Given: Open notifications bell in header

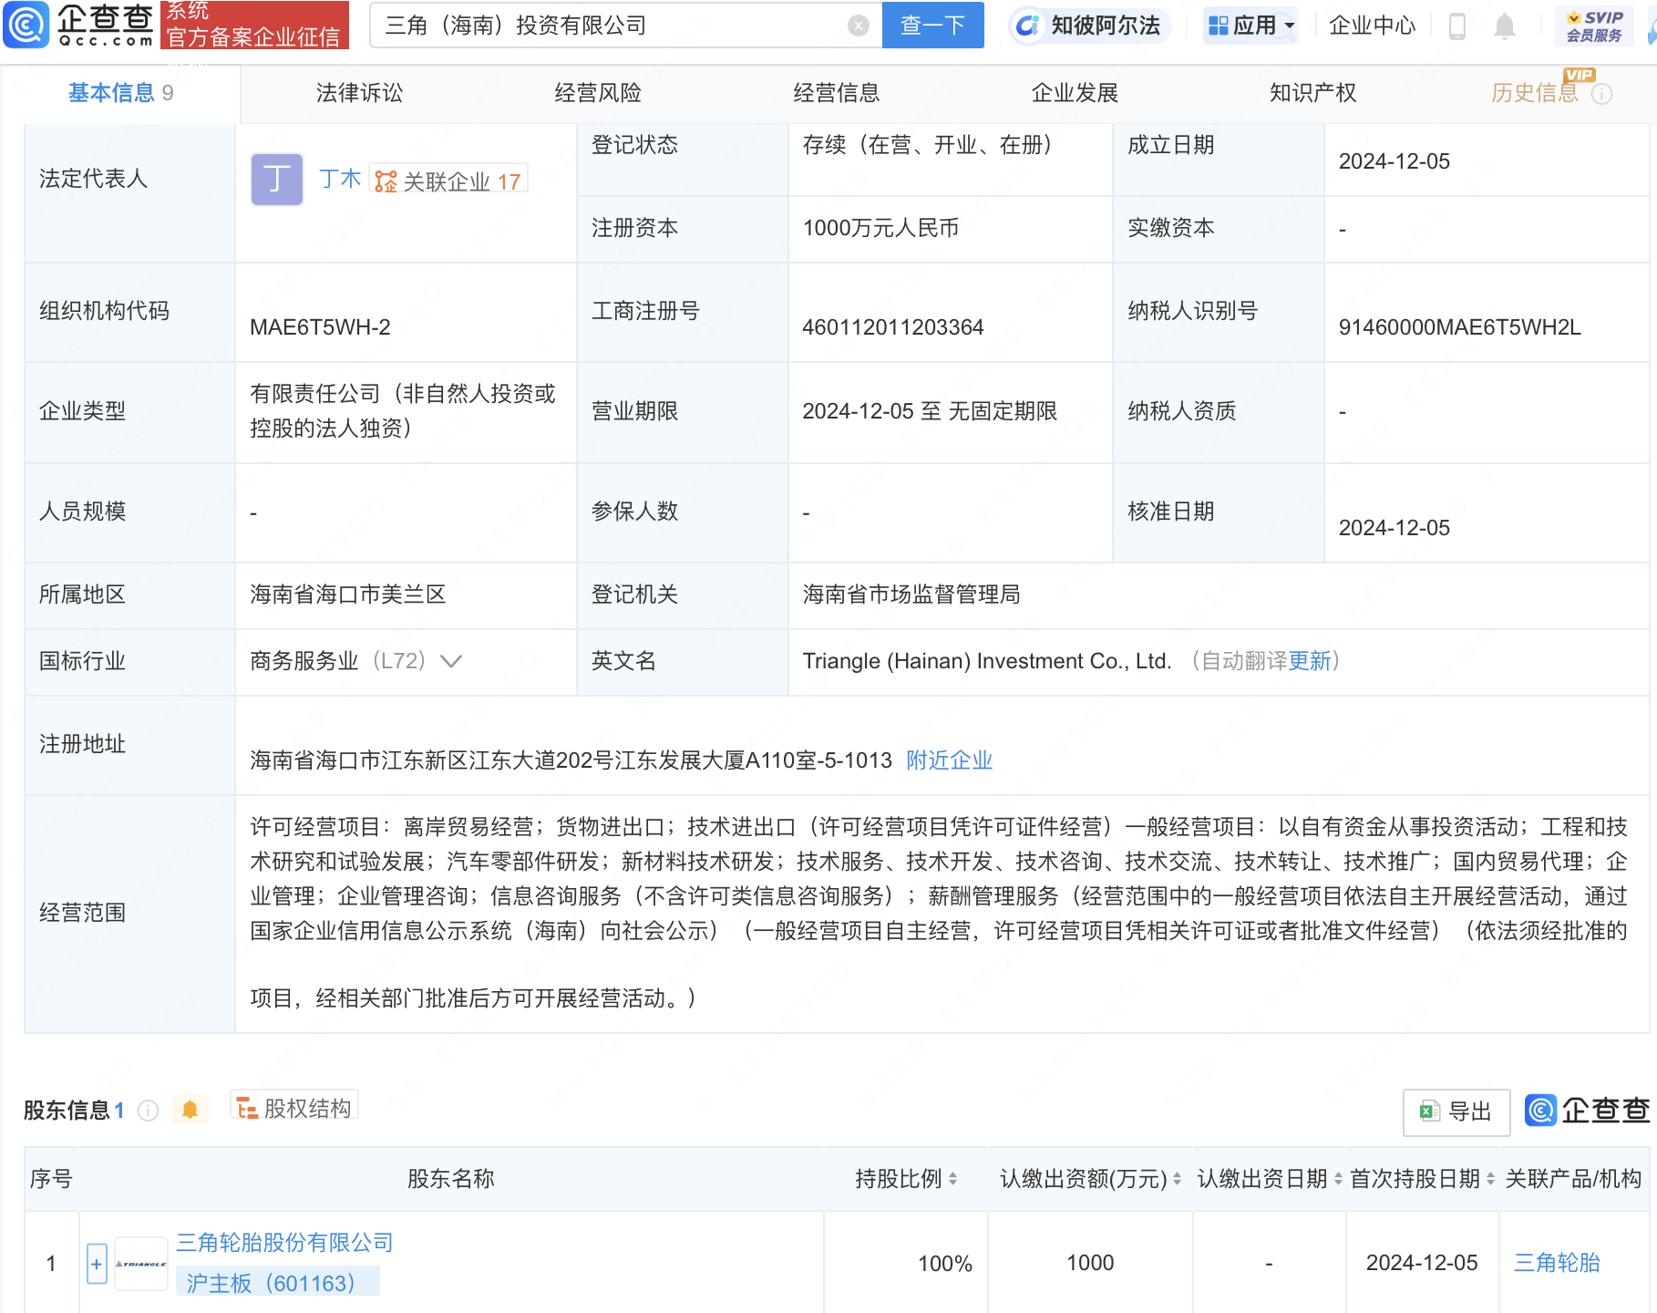Looking at the screenshot, I should (1504, 26).
